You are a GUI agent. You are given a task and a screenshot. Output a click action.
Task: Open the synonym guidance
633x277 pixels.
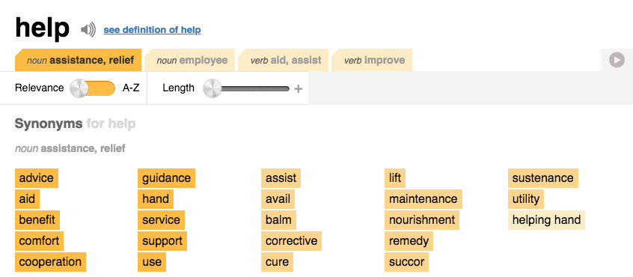point(166,178)
